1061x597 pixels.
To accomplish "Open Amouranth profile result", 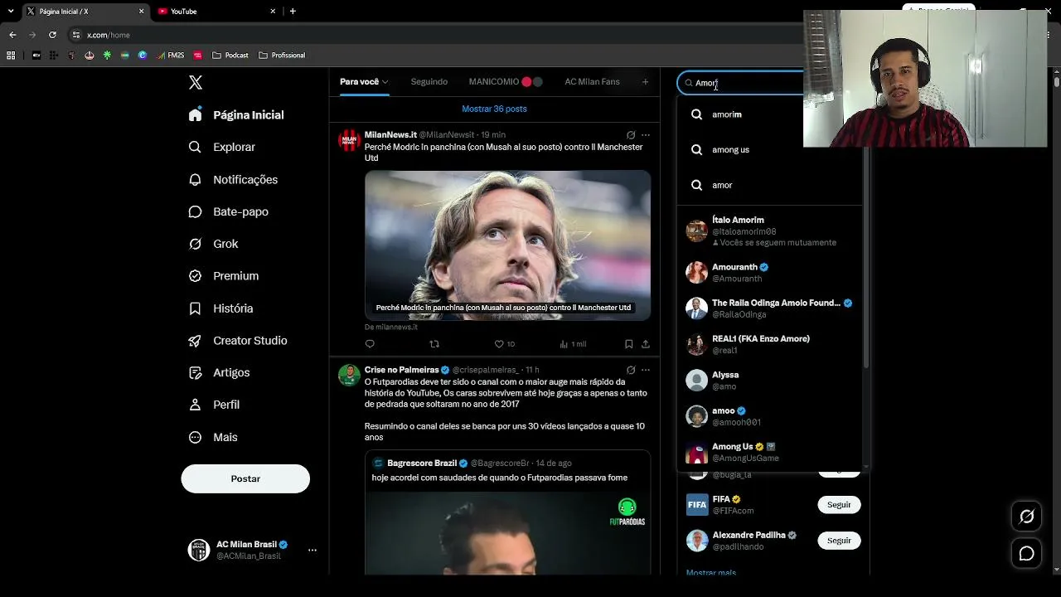I will tap(770, 272).
